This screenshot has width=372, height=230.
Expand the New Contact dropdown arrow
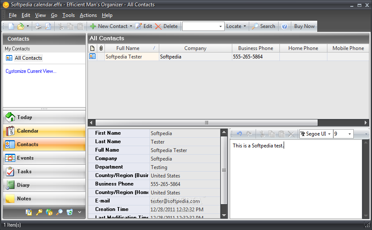pos(131,26)
